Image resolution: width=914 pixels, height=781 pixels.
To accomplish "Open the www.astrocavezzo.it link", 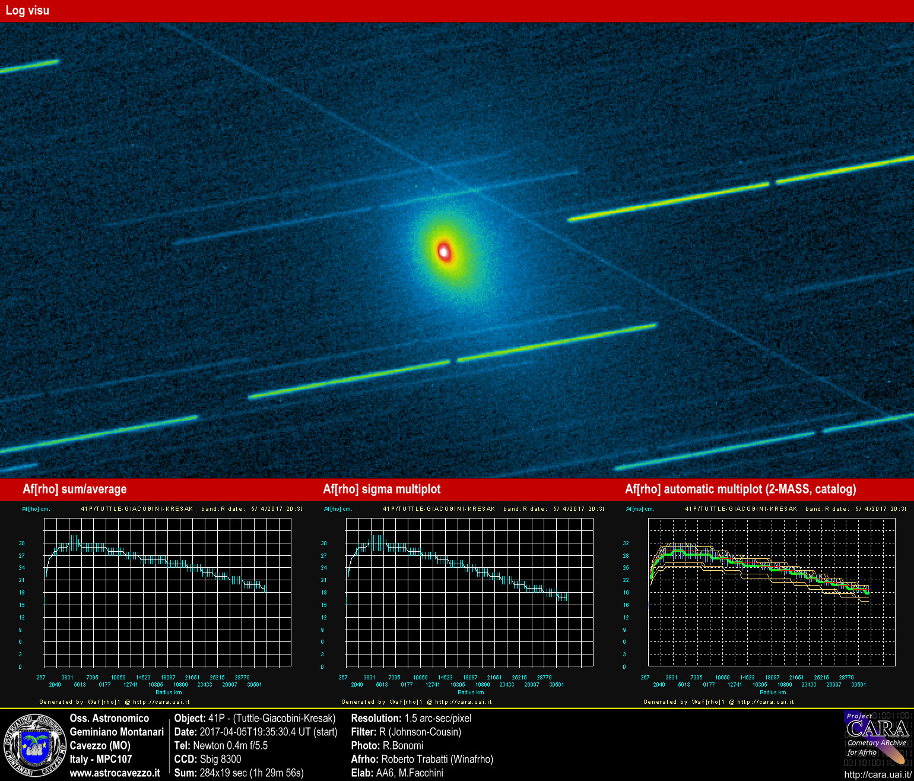I will pos(115,773).
